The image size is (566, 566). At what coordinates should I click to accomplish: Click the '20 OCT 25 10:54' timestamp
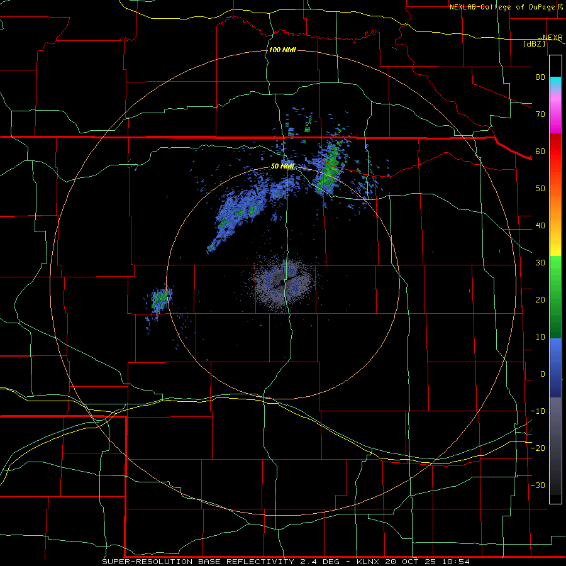(x=428, y=562)
